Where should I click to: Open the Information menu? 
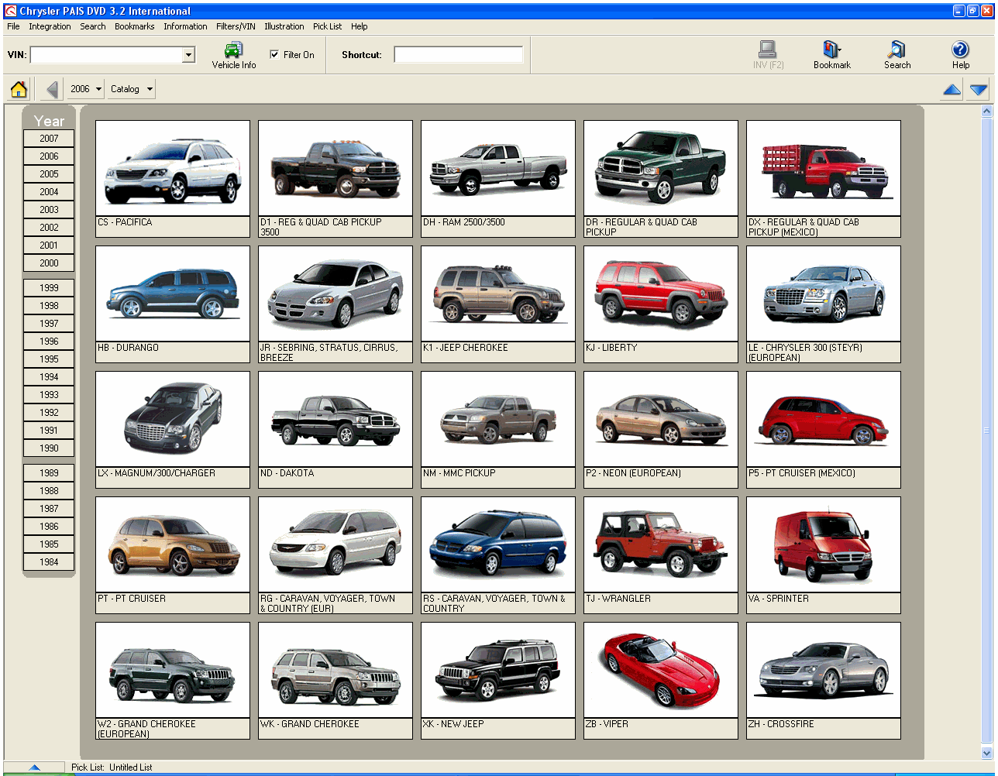click(x=185, y=26)
